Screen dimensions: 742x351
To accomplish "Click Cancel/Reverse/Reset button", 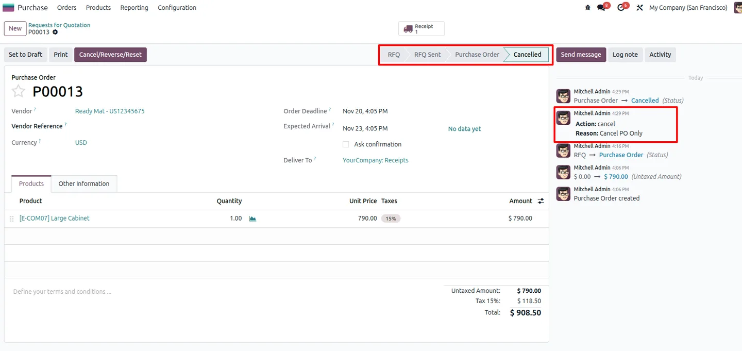I will [x=110, y=55].
